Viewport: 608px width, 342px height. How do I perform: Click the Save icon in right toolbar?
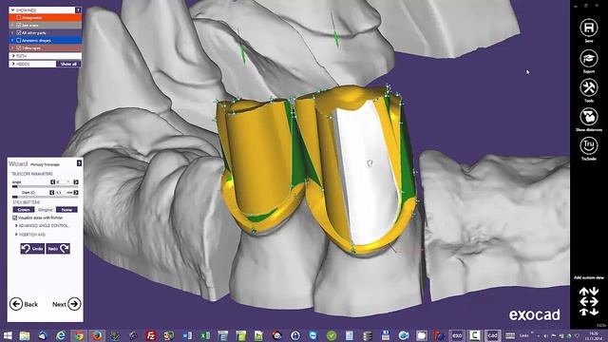click(x=589, y=28)
